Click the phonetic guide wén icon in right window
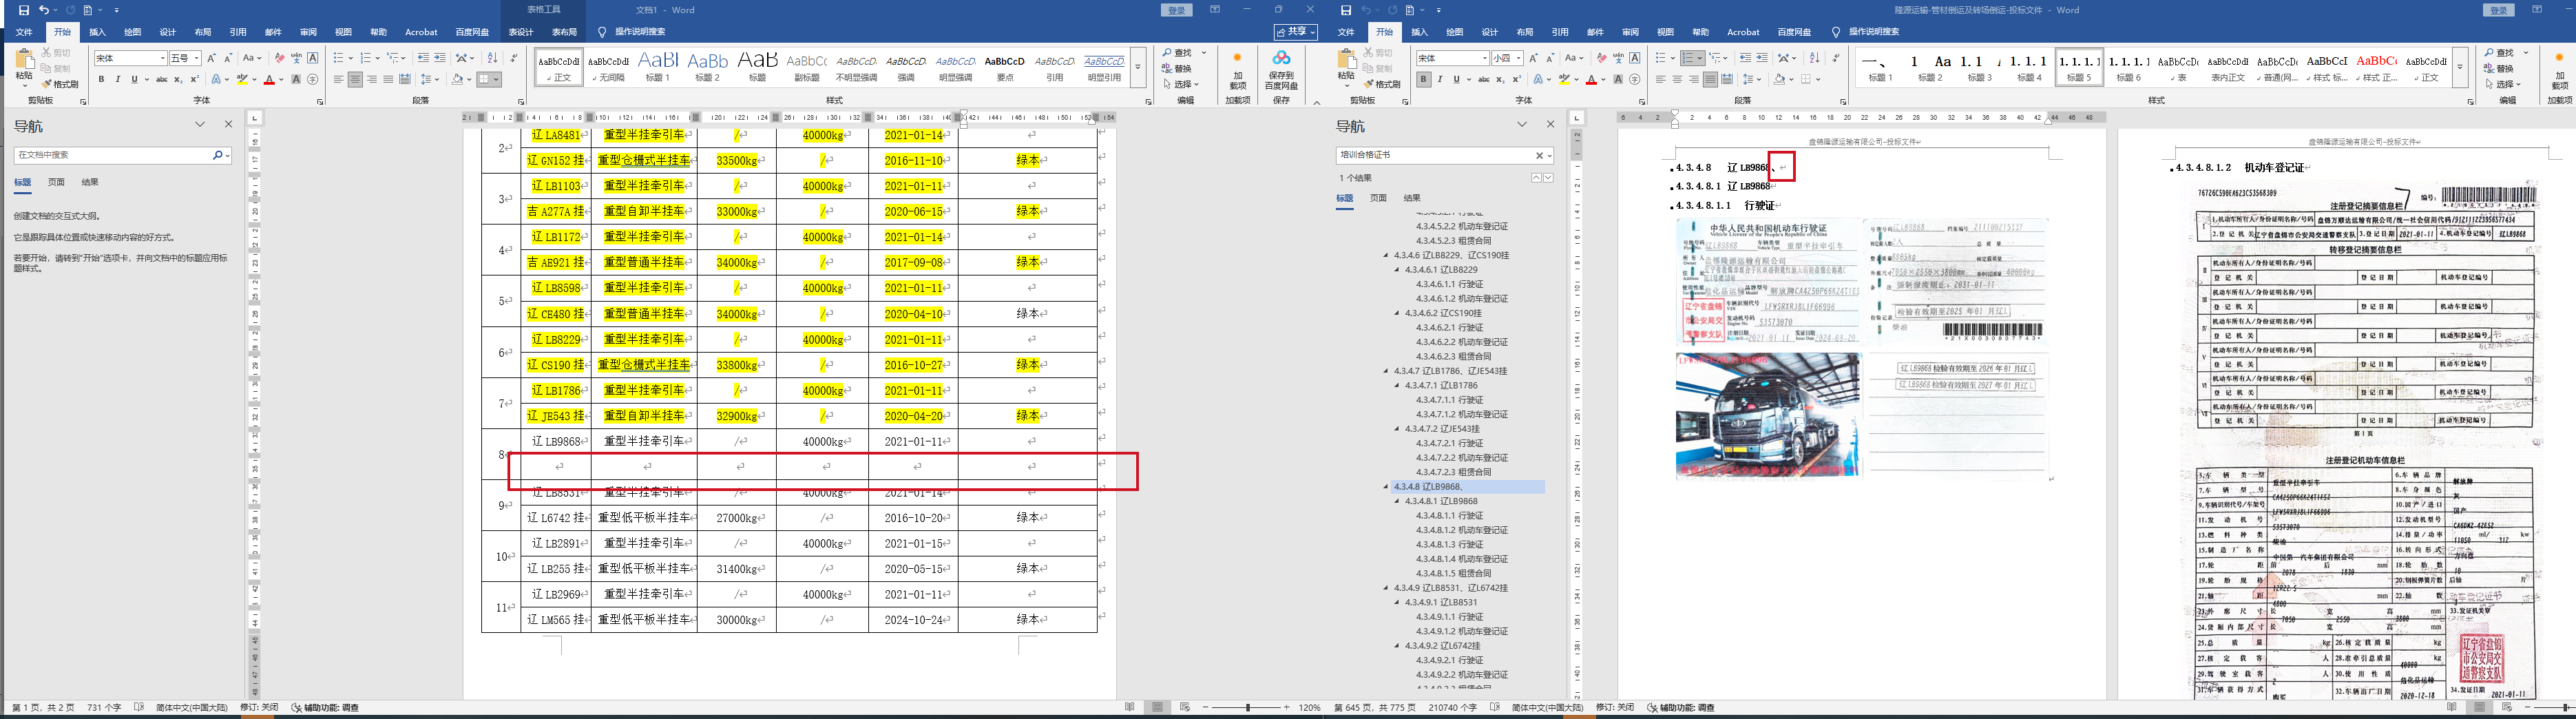This screenshot has height=719, width=2576. (1618, 58)
